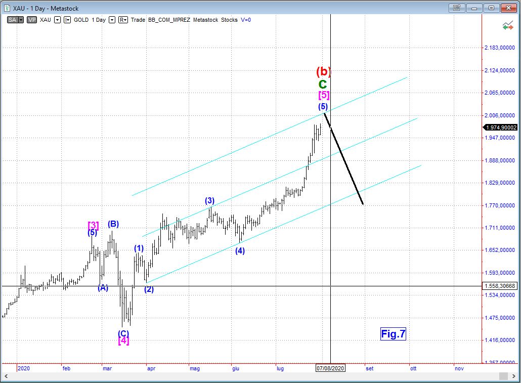Viewport: 521px width, 383px height.
Task: Select the magenta [4] wave label
Action: 123,341
